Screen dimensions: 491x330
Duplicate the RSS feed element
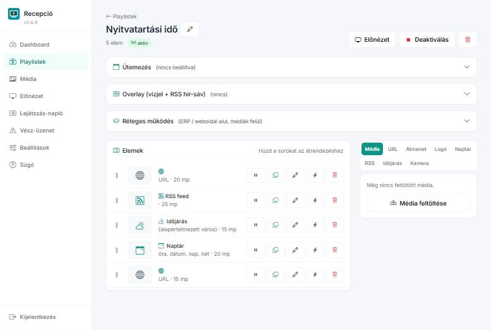(x=276, y=201)
